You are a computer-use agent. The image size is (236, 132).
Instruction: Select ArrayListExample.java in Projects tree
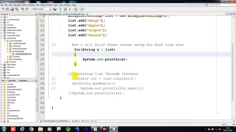tap(23, 54)
